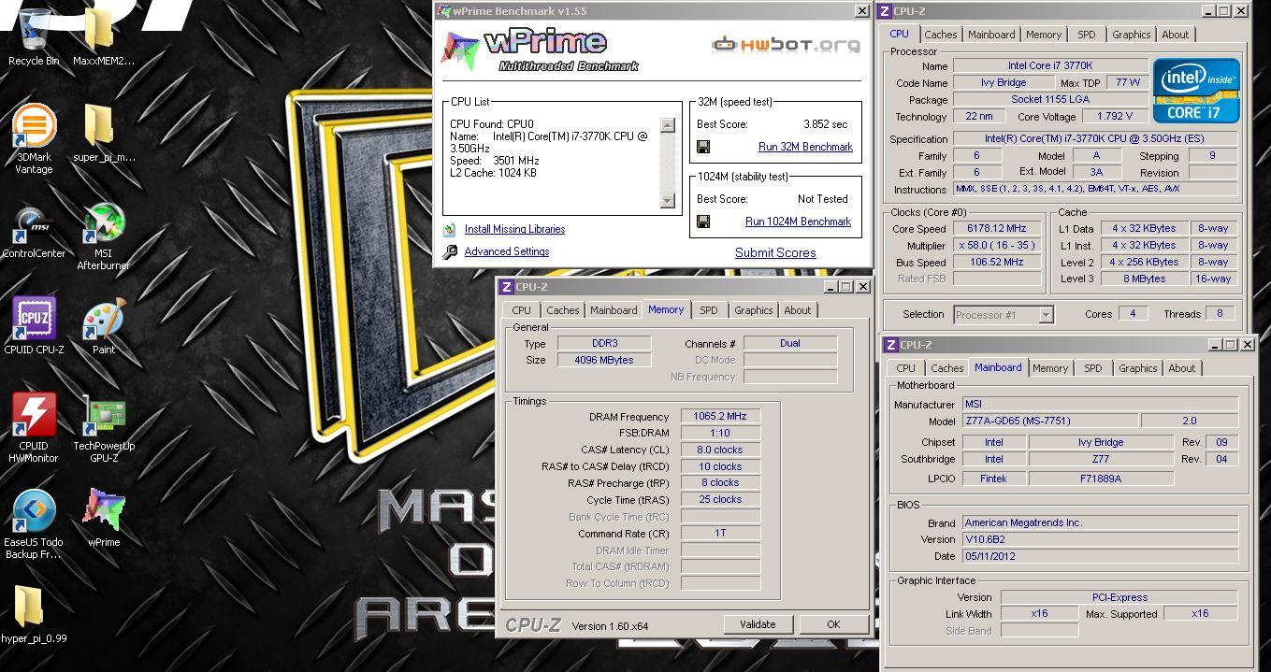Open Graphics tab in Mainboard window
The width and height of the screenshot is (1271, 672).
point(1137,368)
